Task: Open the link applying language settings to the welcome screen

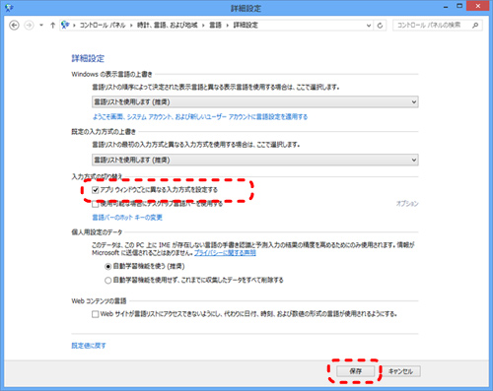Action: pos(200,117)
